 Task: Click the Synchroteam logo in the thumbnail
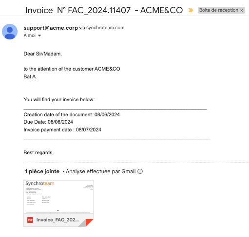(40, 183)
